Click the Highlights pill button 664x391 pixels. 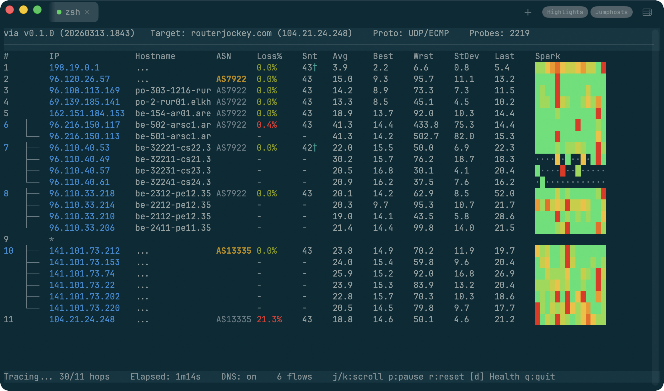(565, 12)
